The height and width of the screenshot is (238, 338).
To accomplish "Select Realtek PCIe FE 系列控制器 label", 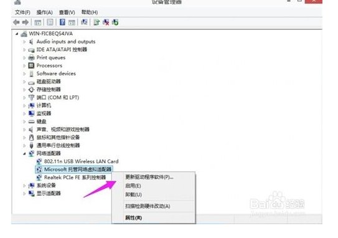I will tap(75, 178).
